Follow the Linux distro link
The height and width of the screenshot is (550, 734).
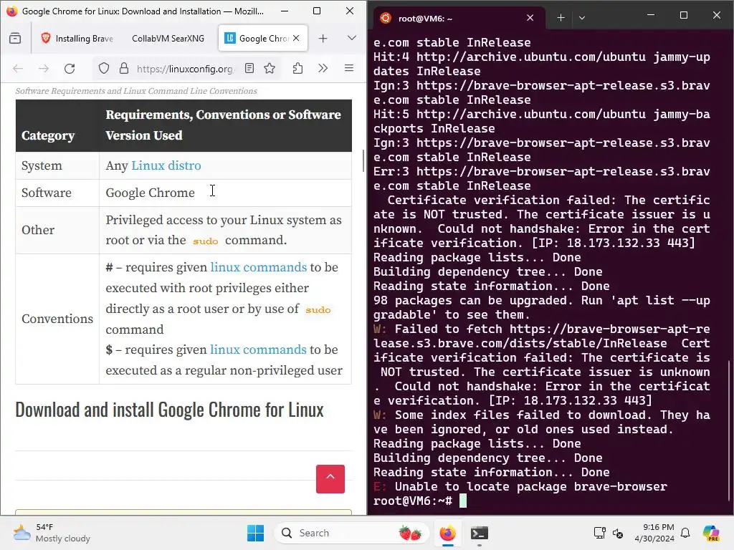[166, 165]
